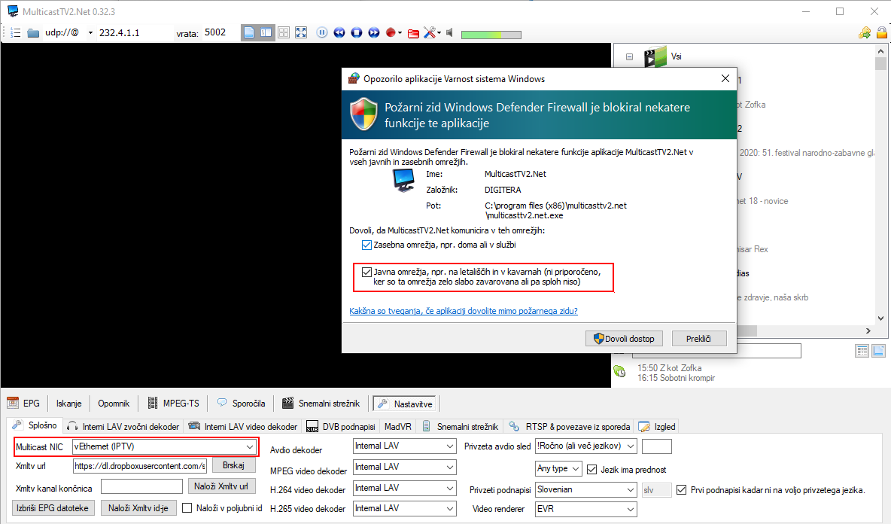Screen dimensions: 891x524
Task: Toggle the padlock icon at top right
Action: coord(882,32)
